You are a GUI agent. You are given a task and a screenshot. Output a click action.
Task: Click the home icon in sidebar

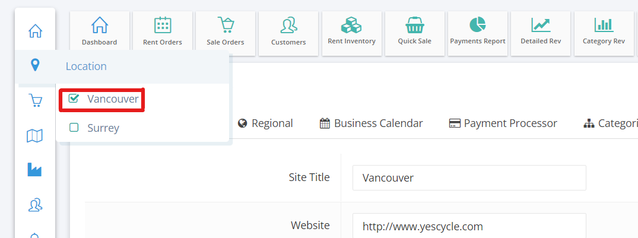(x=35, y=31)
